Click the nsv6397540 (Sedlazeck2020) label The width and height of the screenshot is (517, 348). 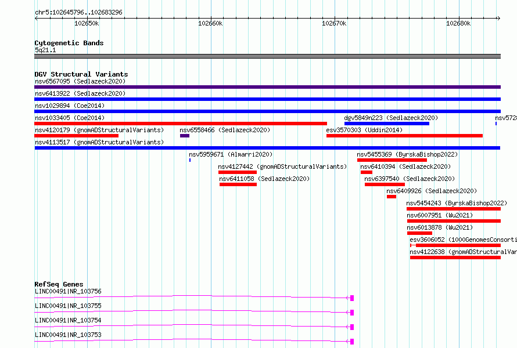click(410, 179)
